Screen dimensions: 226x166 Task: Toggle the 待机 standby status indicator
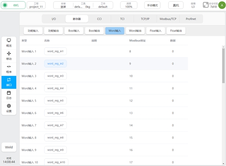tap(13, 5)
